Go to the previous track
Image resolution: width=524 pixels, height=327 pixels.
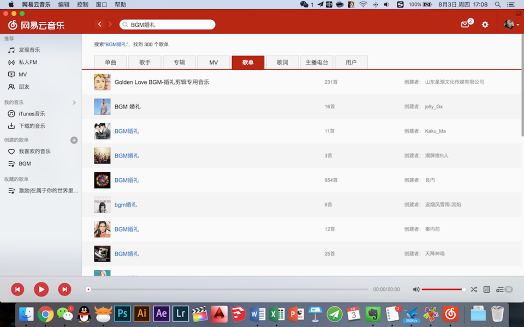click(17, 289)
